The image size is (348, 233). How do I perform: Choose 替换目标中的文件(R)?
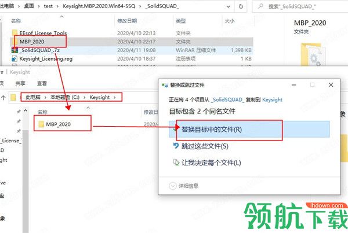(249, 130)
